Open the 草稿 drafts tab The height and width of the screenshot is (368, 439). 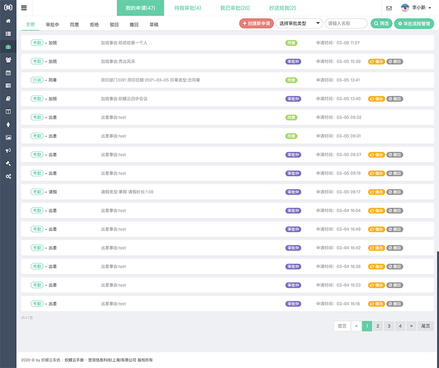click(155, 25)
